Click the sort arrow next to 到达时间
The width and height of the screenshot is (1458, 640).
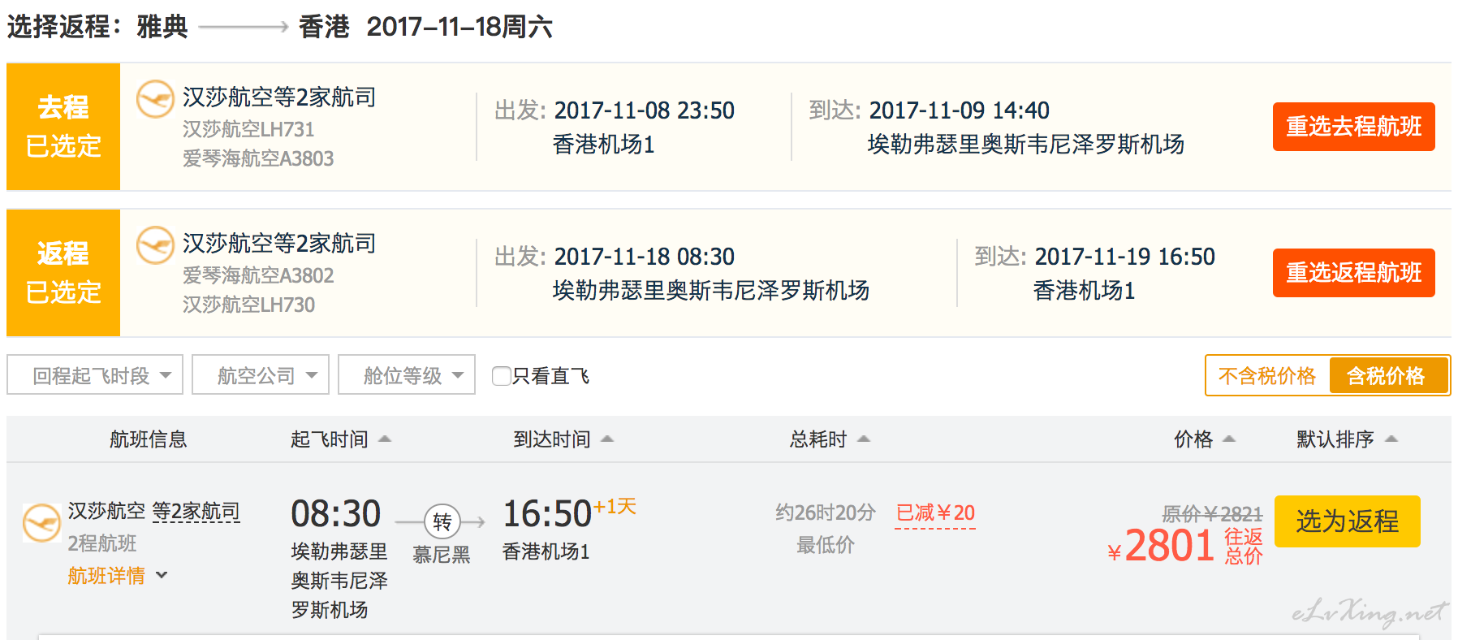(x=607, y=439)
